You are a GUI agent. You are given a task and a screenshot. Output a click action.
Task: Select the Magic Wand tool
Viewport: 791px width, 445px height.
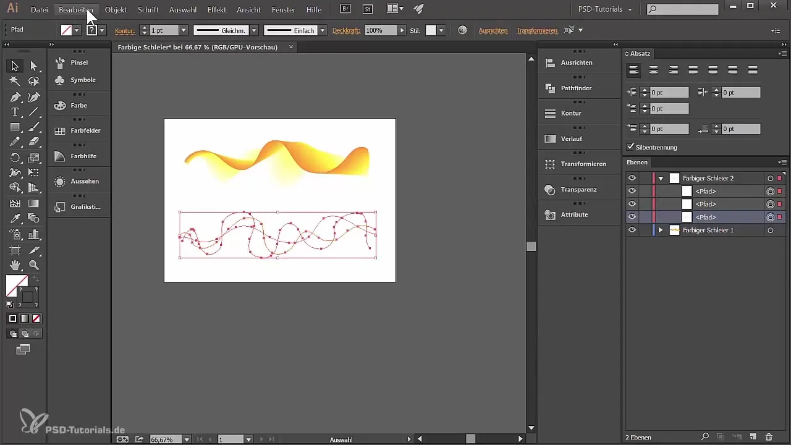15,81
